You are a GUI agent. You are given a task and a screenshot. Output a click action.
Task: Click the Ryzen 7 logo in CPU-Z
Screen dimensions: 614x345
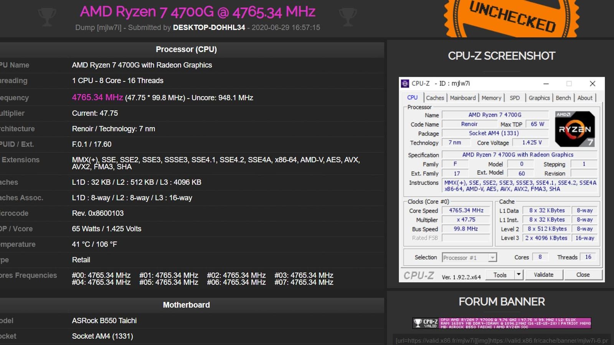(574, 129)
